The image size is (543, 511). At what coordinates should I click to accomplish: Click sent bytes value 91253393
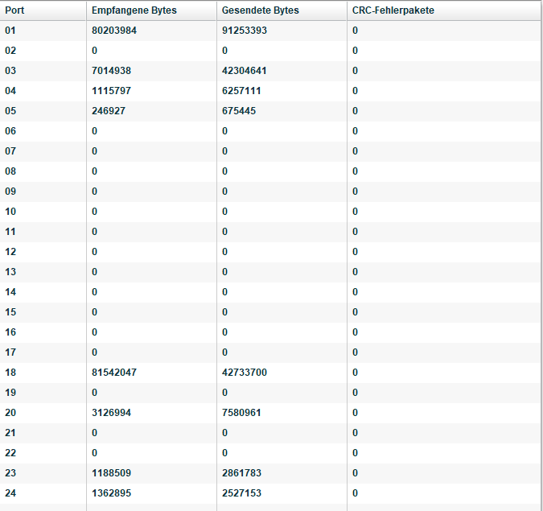click(x=245, y=31)
